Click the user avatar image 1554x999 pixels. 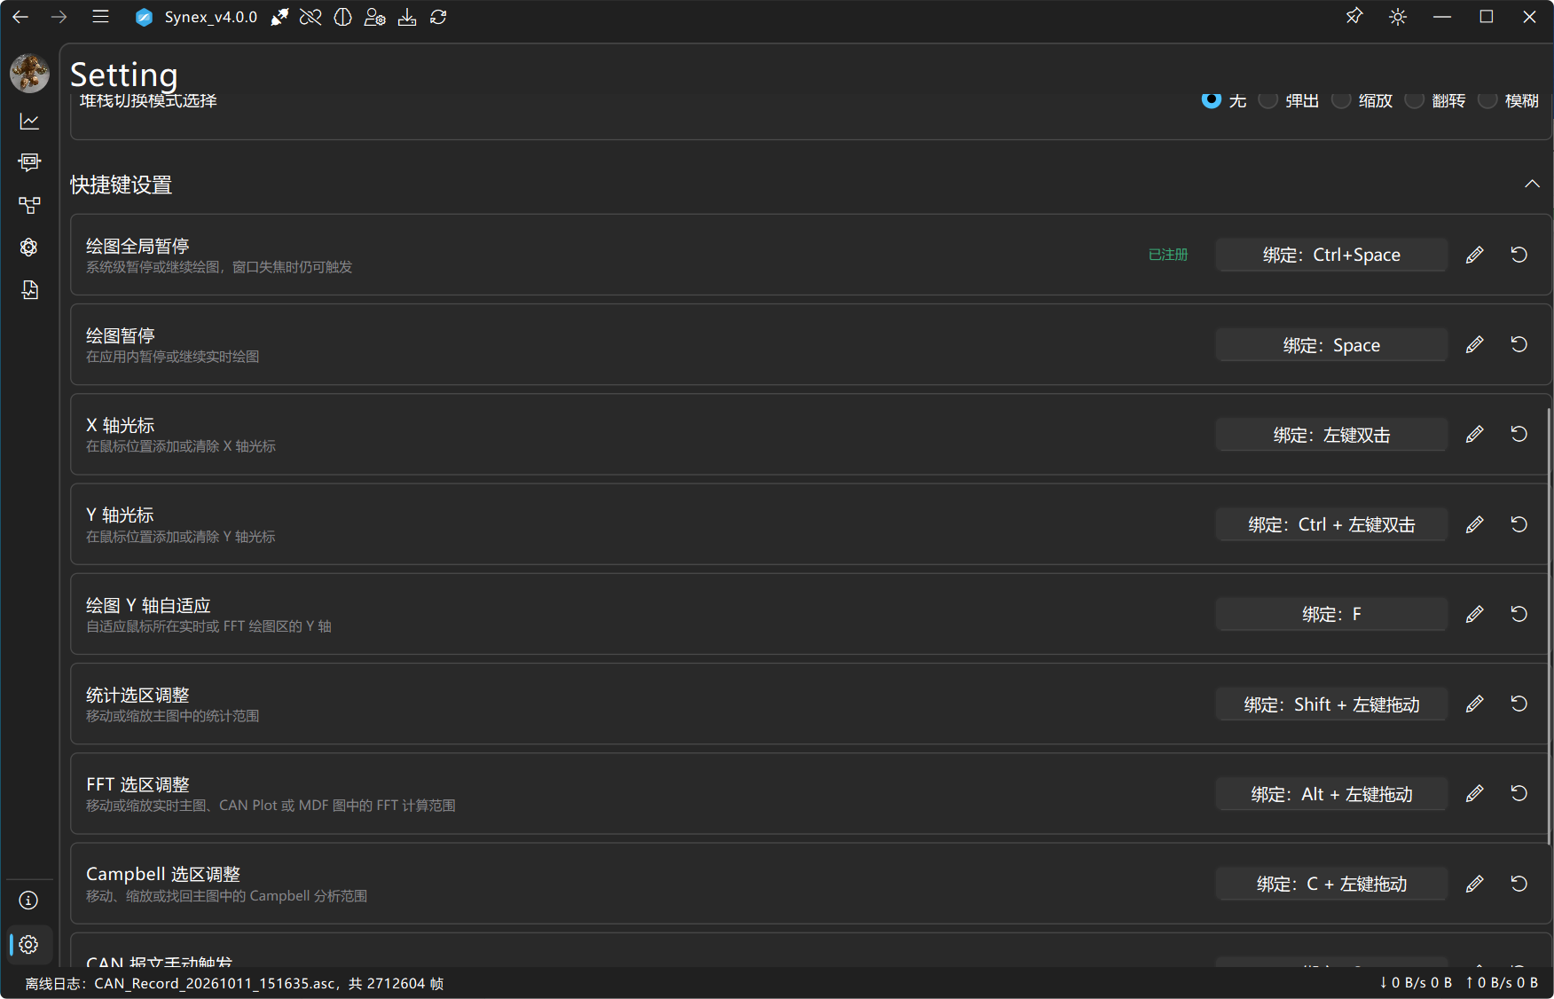pyautogui.click(x=29, y=73)
